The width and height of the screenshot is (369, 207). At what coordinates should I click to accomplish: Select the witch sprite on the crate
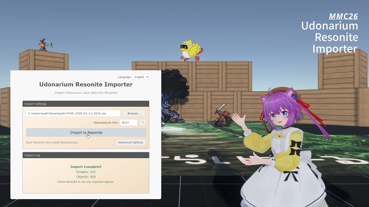point(45,45)
